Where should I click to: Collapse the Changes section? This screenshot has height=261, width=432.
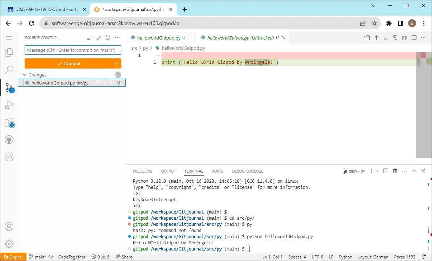click(x=25, y=75)
